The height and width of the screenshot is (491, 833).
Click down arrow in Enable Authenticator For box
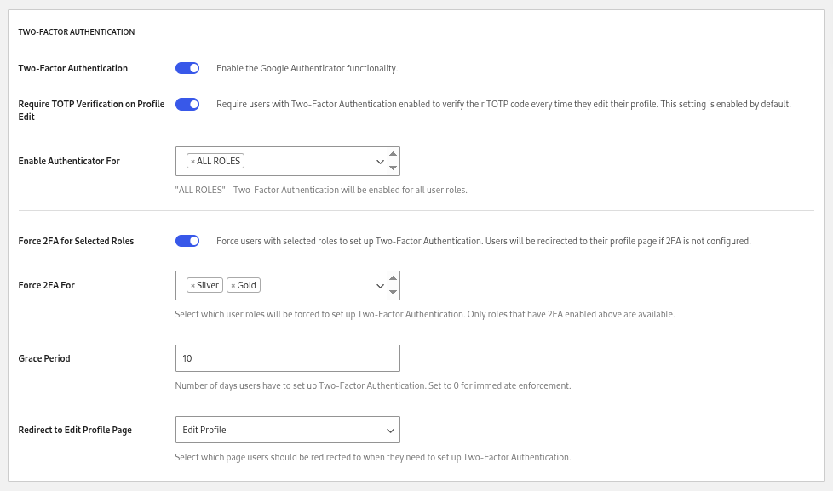[x=393, y=168]
